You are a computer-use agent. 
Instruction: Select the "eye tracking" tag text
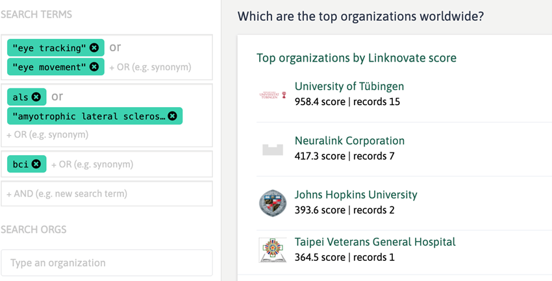pos(49,48)
